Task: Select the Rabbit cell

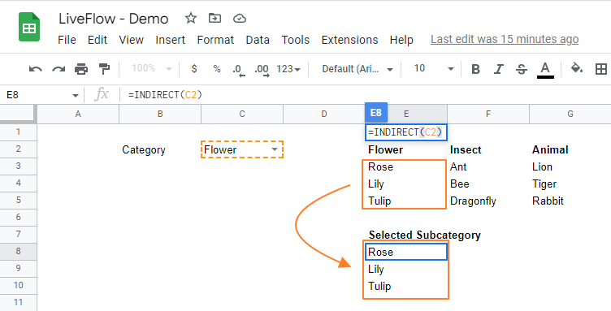Action: [x=570, y=201]
